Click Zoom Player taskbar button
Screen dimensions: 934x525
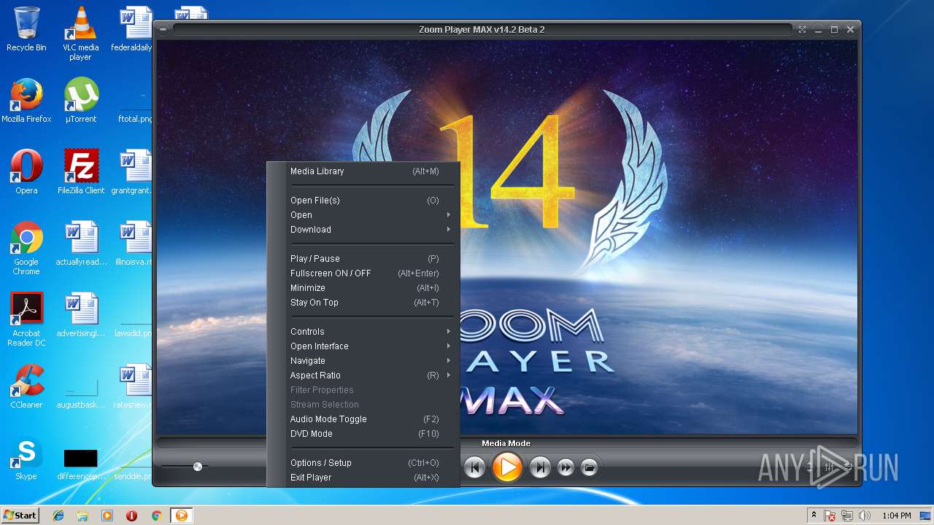pyautogui.click(x=181, y=516)
